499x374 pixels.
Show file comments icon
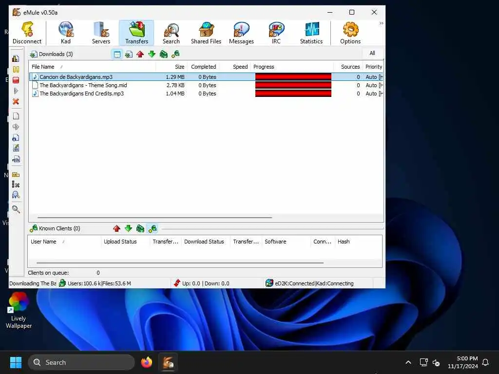tap(16, 148)
